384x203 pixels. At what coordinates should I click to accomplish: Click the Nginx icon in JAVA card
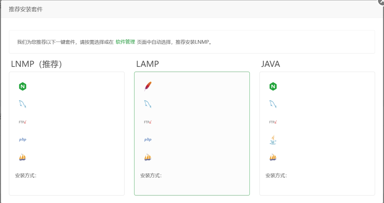point(273,86)
